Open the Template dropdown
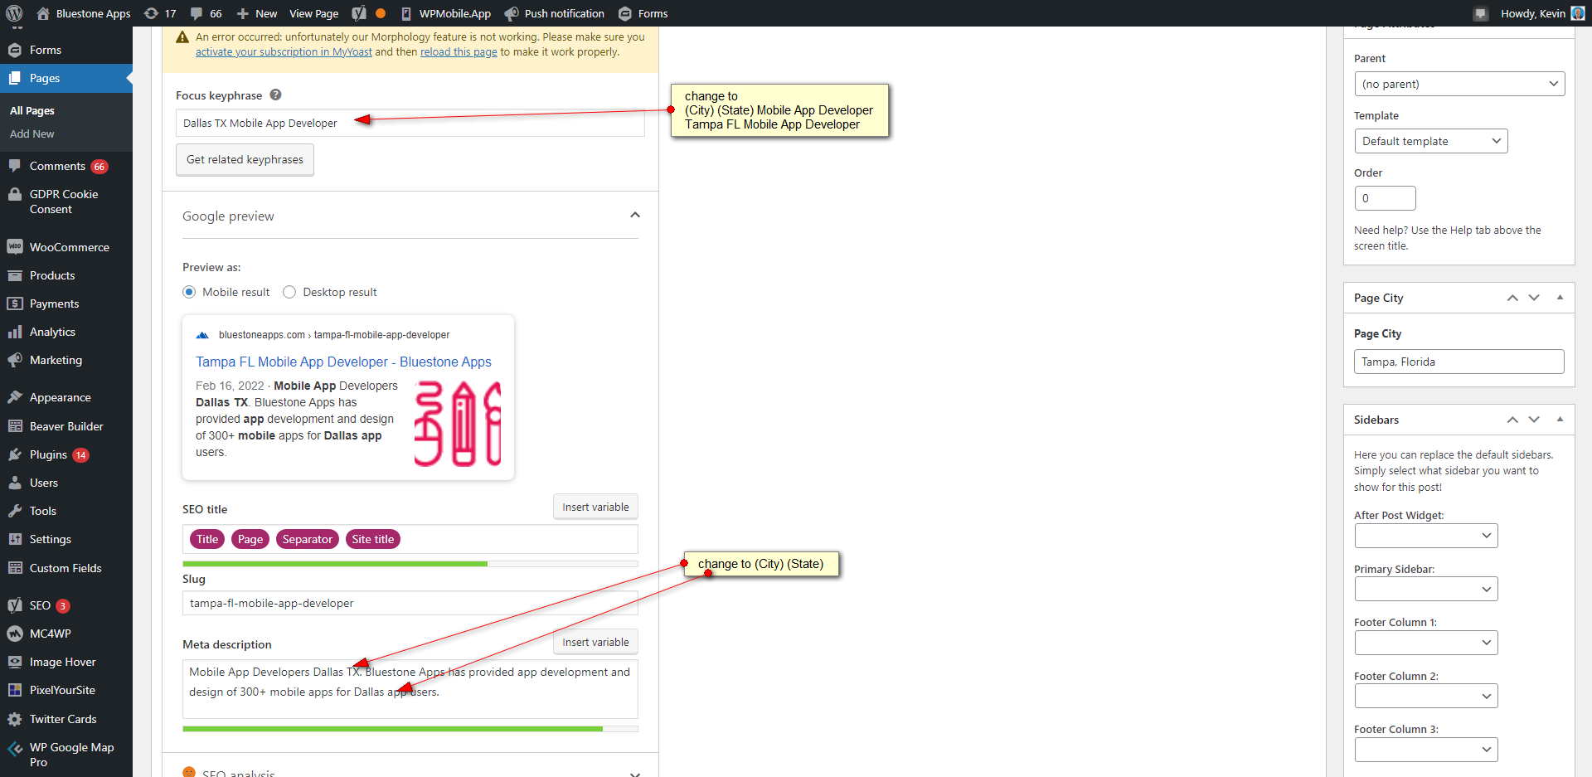 pyautogui.click(x=1430, y=141)
